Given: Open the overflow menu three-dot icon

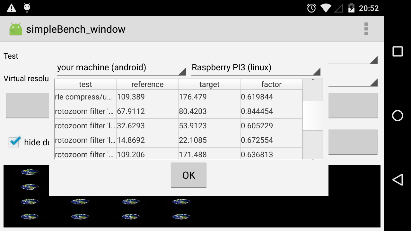Looking at the screenshot, I should [366, 29].
